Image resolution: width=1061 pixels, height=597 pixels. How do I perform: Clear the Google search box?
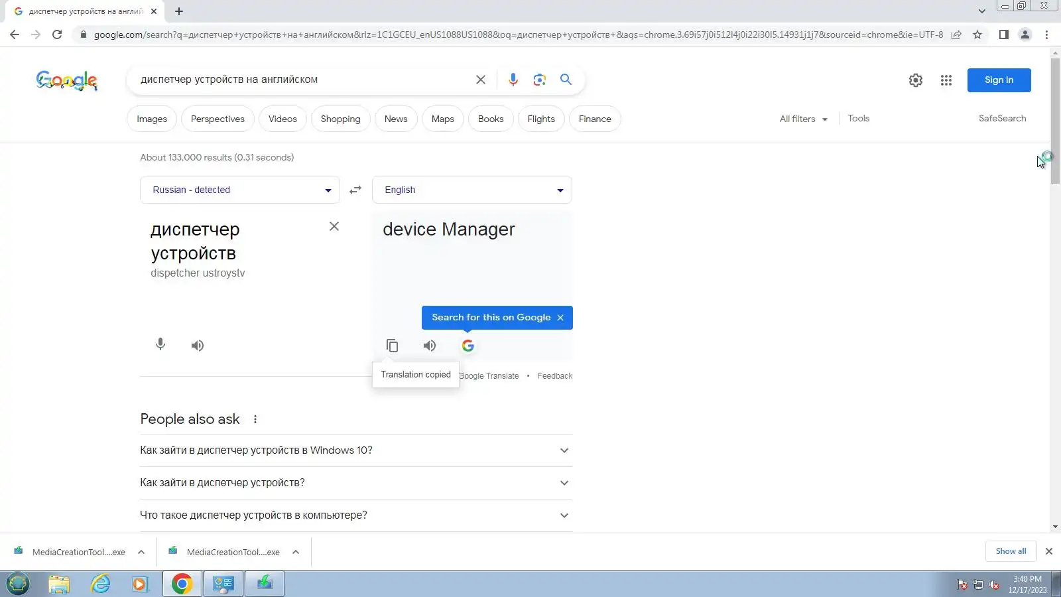481,80
